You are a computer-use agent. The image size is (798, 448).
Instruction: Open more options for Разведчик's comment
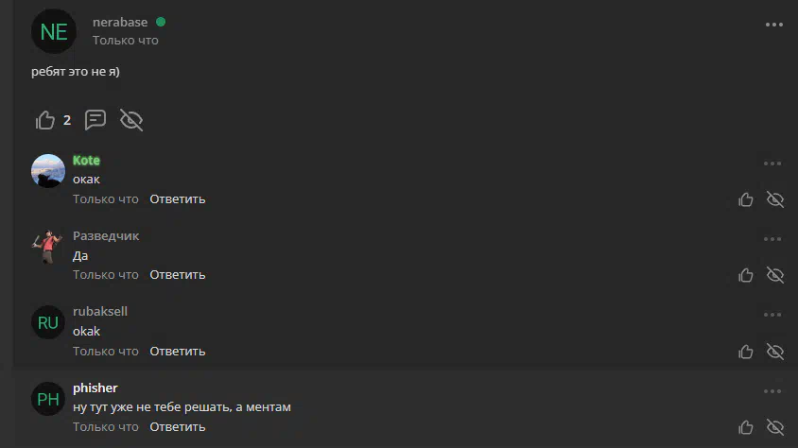772,239
